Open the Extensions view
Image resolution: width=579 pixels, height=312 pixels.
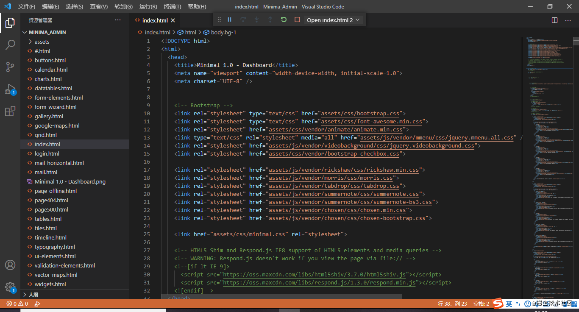[x=10, y=111]
